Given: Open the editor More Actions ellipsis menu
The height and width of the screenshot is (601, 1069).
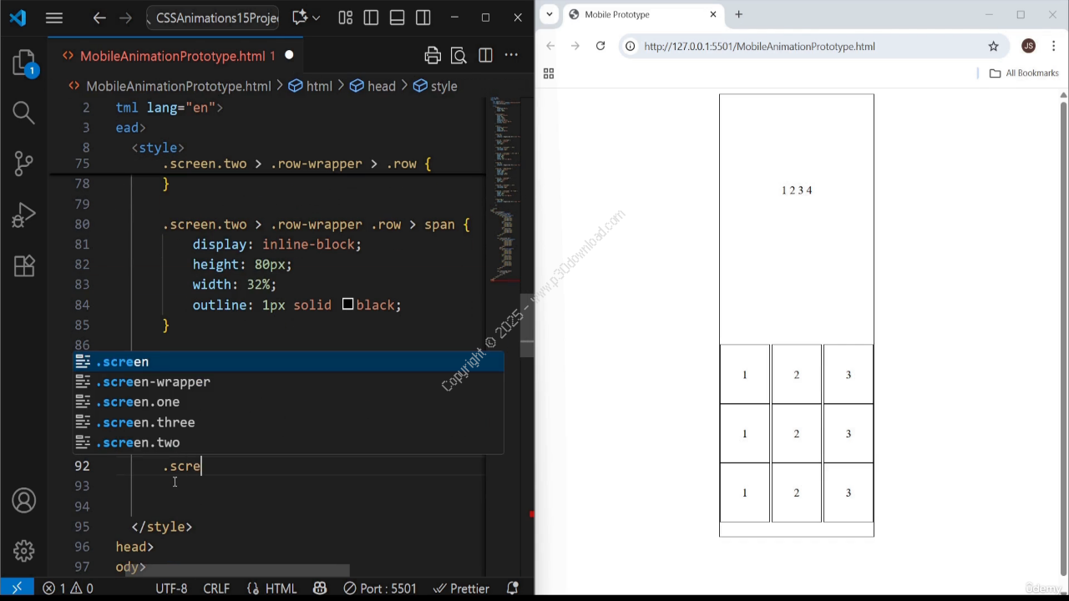Looking at the screenshot, I should [x=512, y=56].
